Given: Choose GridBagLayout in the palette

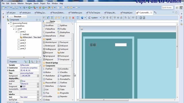Looking at the screenshot, I should pyautogui.click(x=49, y=49).
